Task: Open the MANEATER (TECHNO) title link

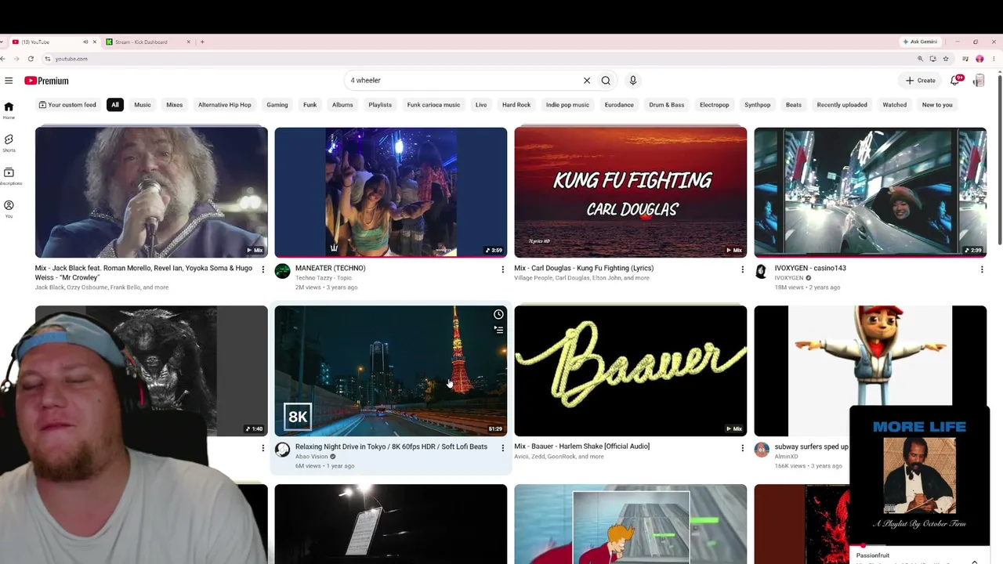Action: [331, 268]
